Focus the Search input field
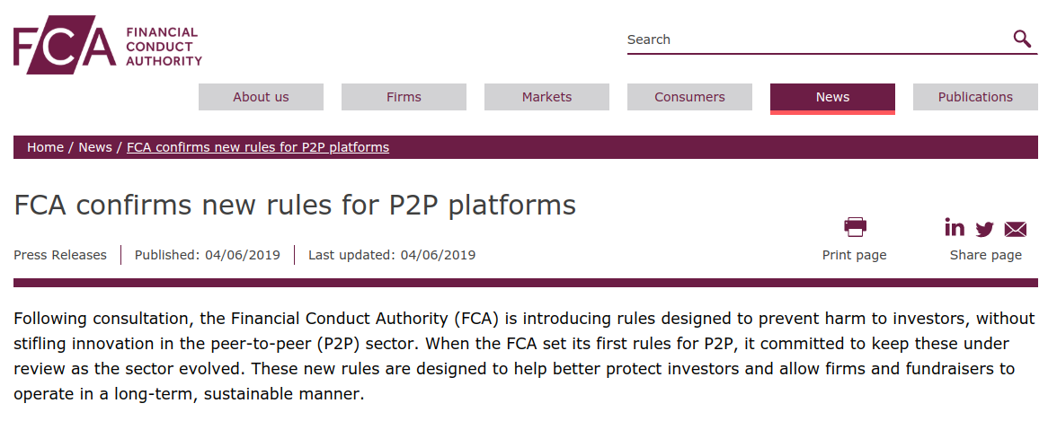Viewport: 1057px width, 421px height. [818, 39]
